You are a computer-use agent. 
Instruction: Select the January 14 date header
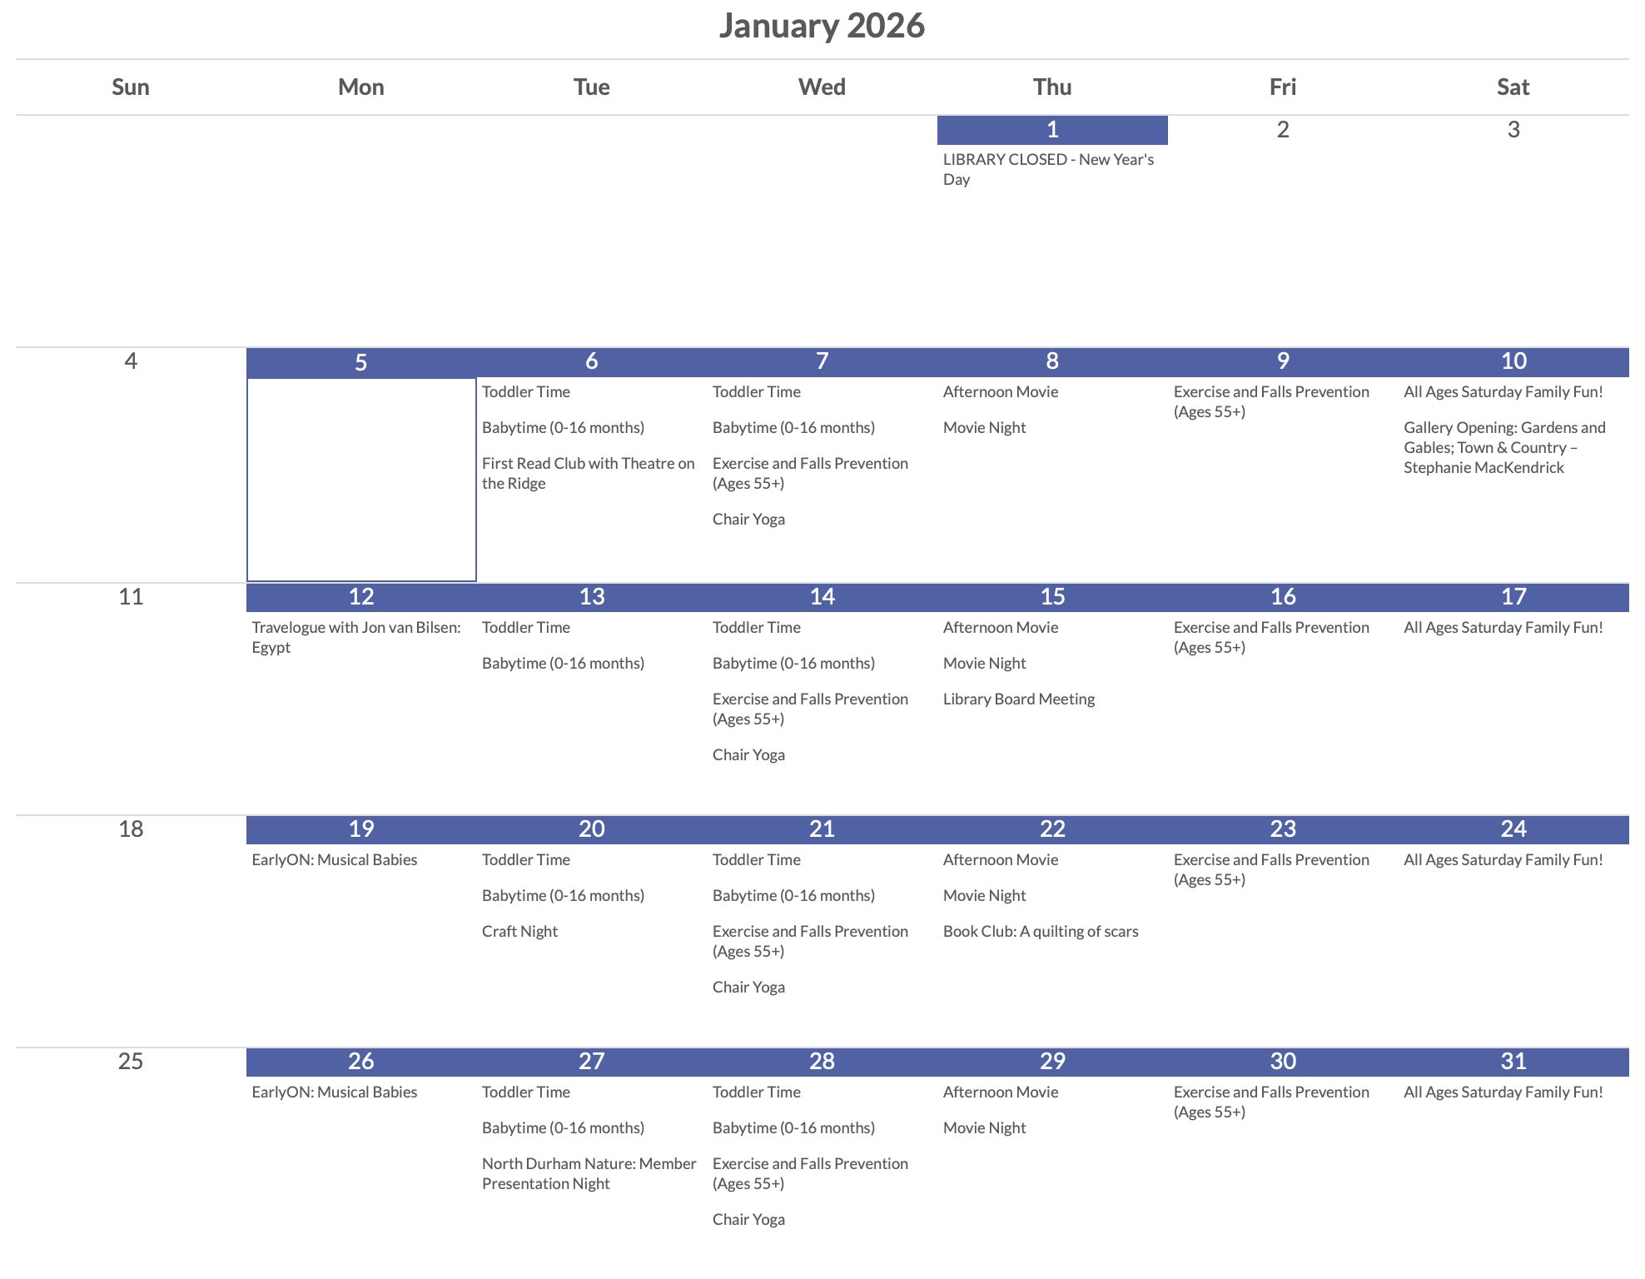[822, 597]
